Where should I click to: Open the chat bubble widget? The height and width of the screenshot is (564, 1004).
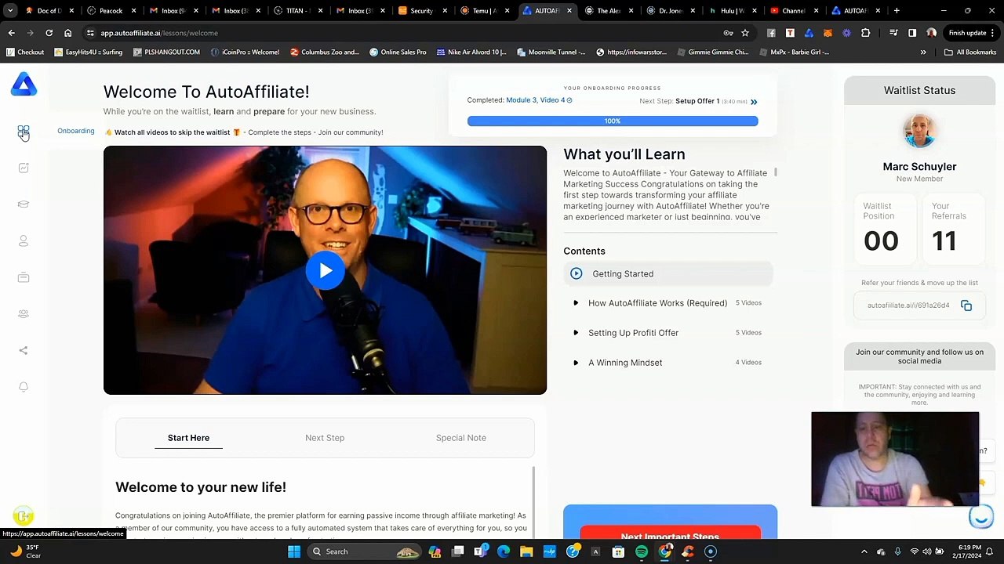click(981, 517)
